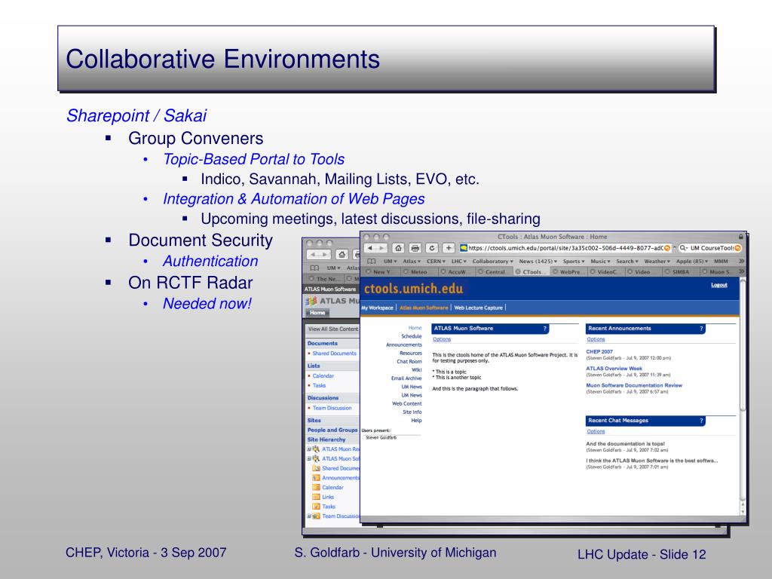Click the ATLAS Muon logo icon in SharePoint header
772x579 pixels.
pyautogui.click(x=311, y=301)
